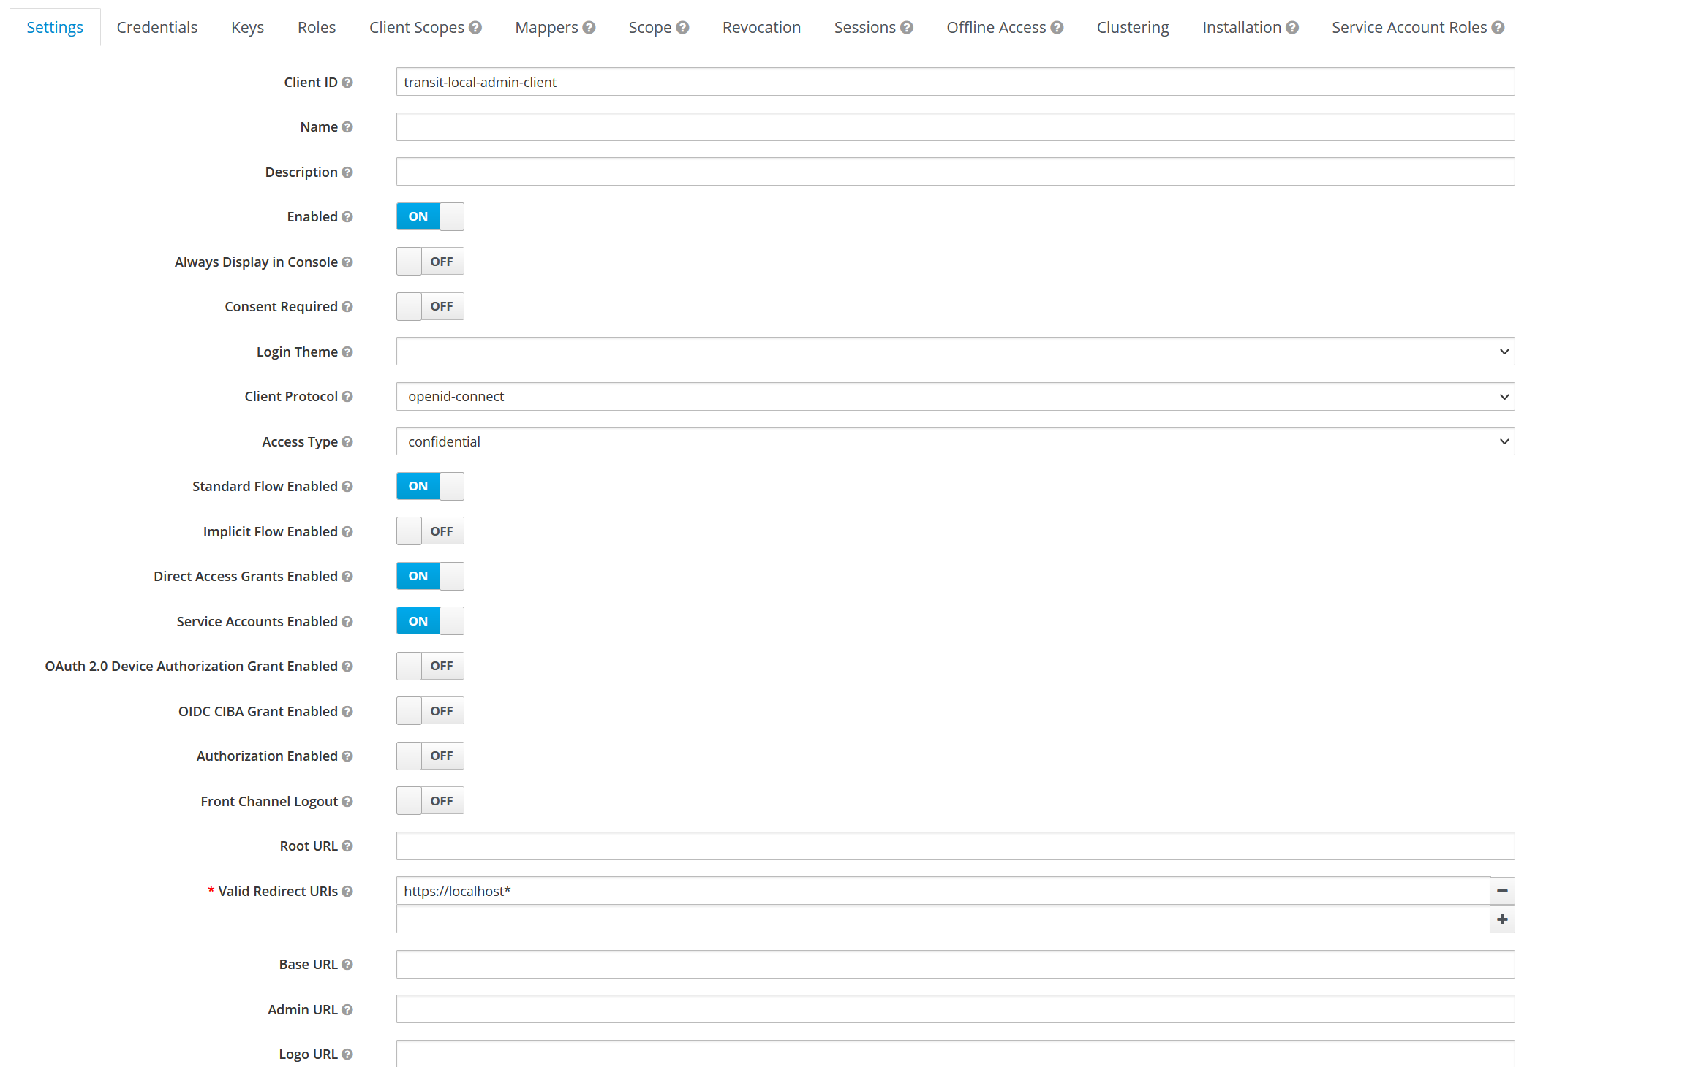
Task: Switch to the Credentials tab
Action: click(x=156, y=26)
